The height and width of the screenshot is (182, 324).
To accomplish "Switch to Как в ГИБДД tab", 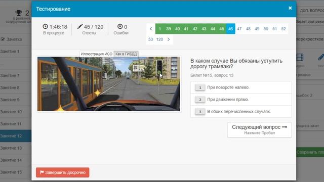I will point(126,54).
